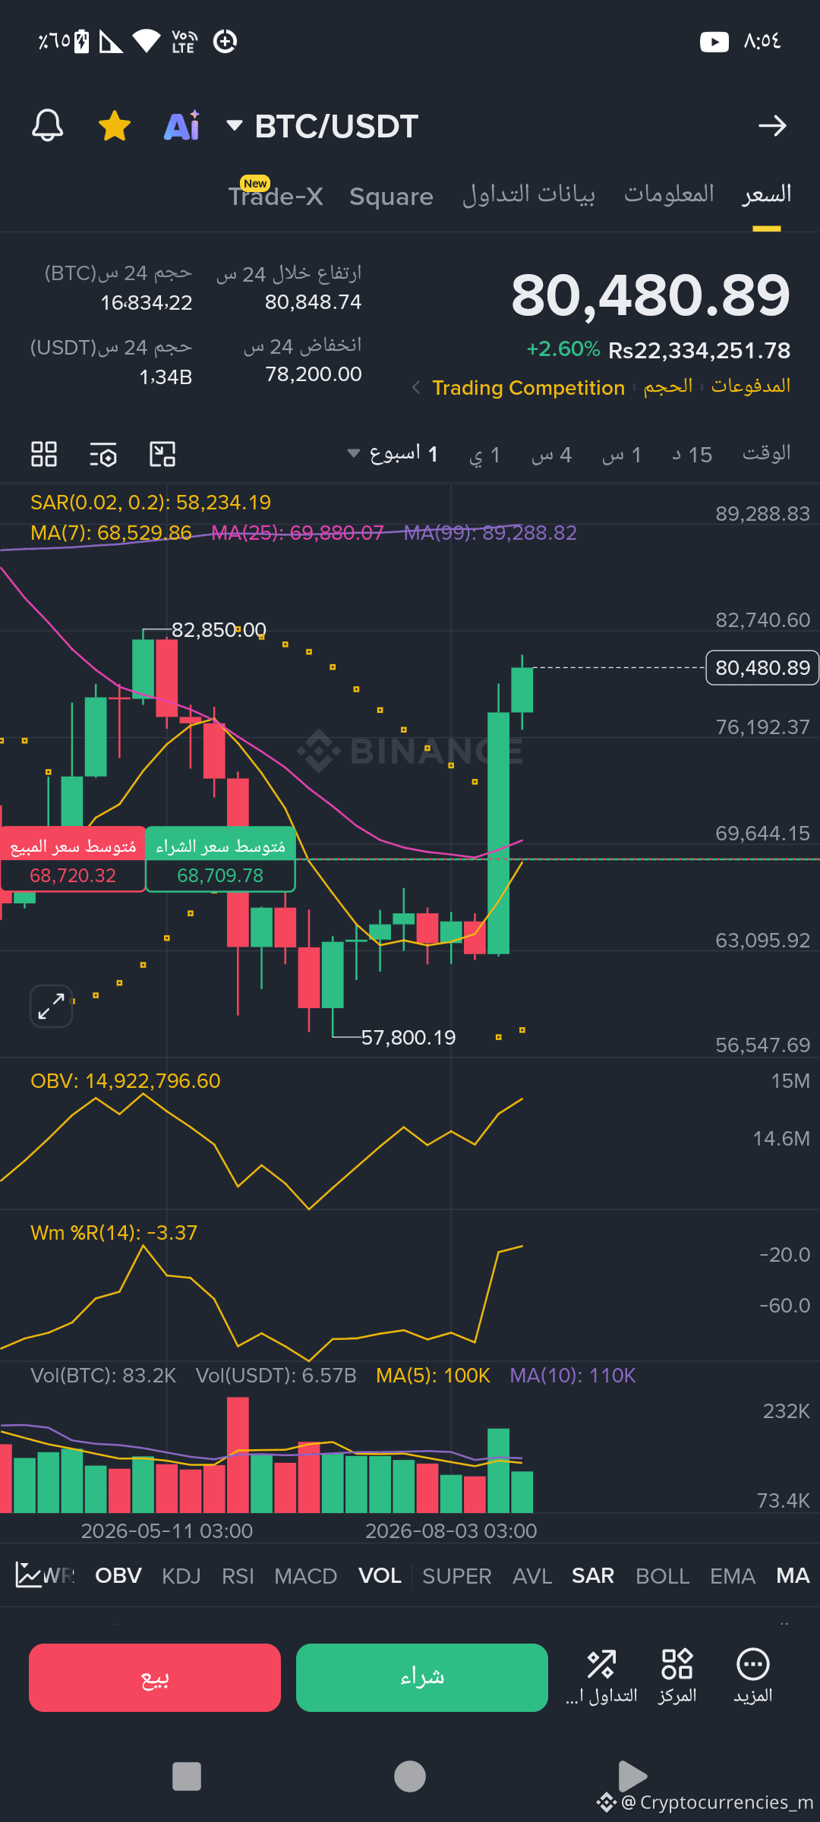The height and width of the screenshot is (1822, 820).
Task: Tap the price alert bell icon
Action: point(47,125)
